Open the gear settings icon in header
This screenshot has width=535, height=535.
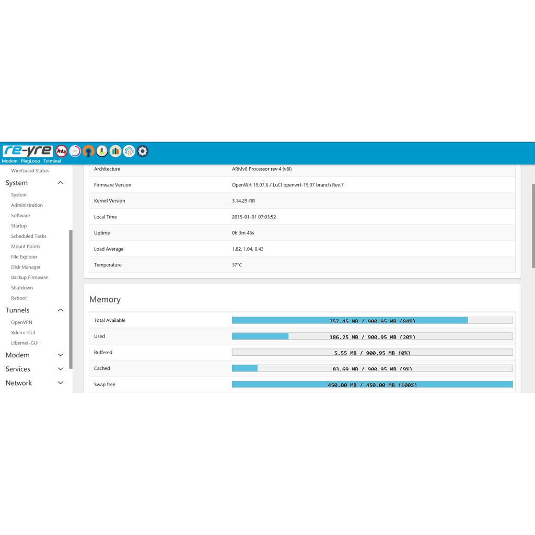coord(143,151)
